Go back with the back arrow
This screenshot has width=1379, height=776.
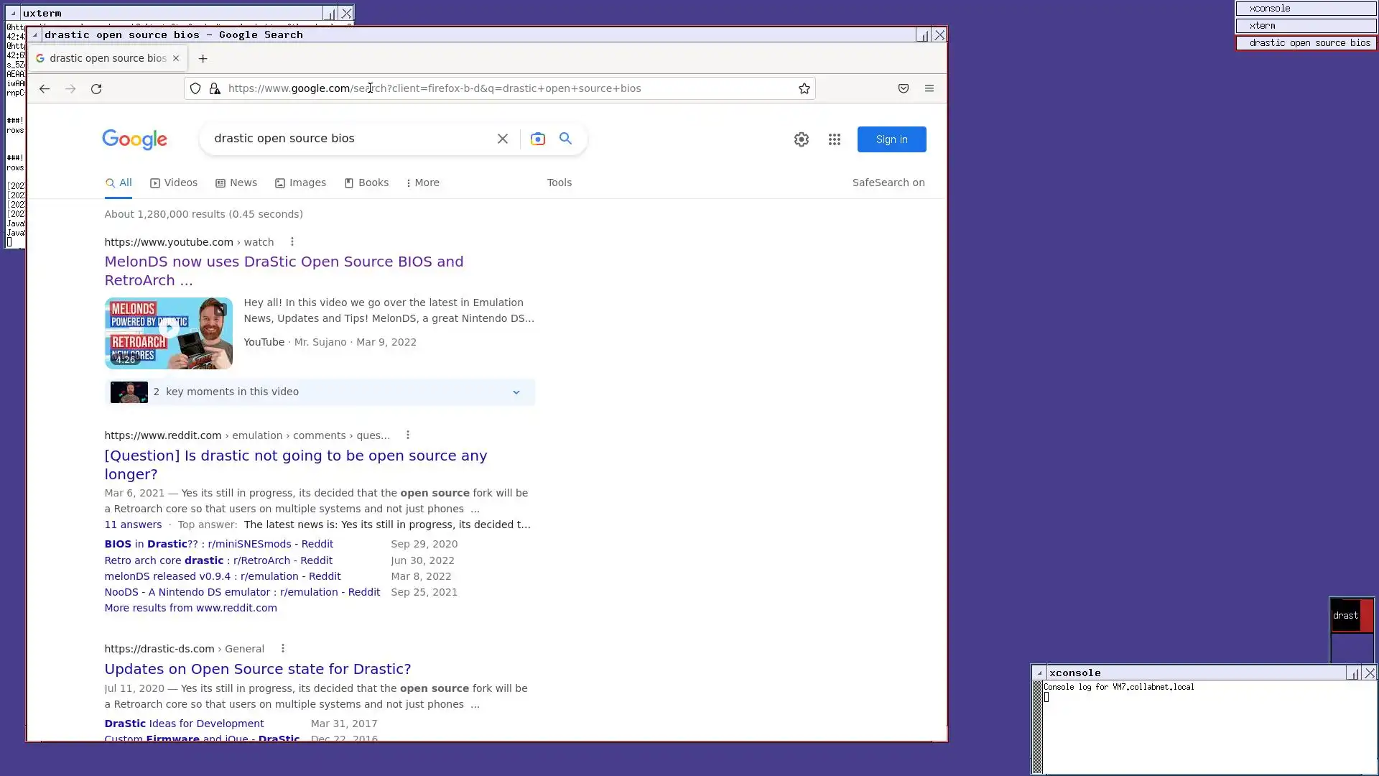[x=45, y=89]
